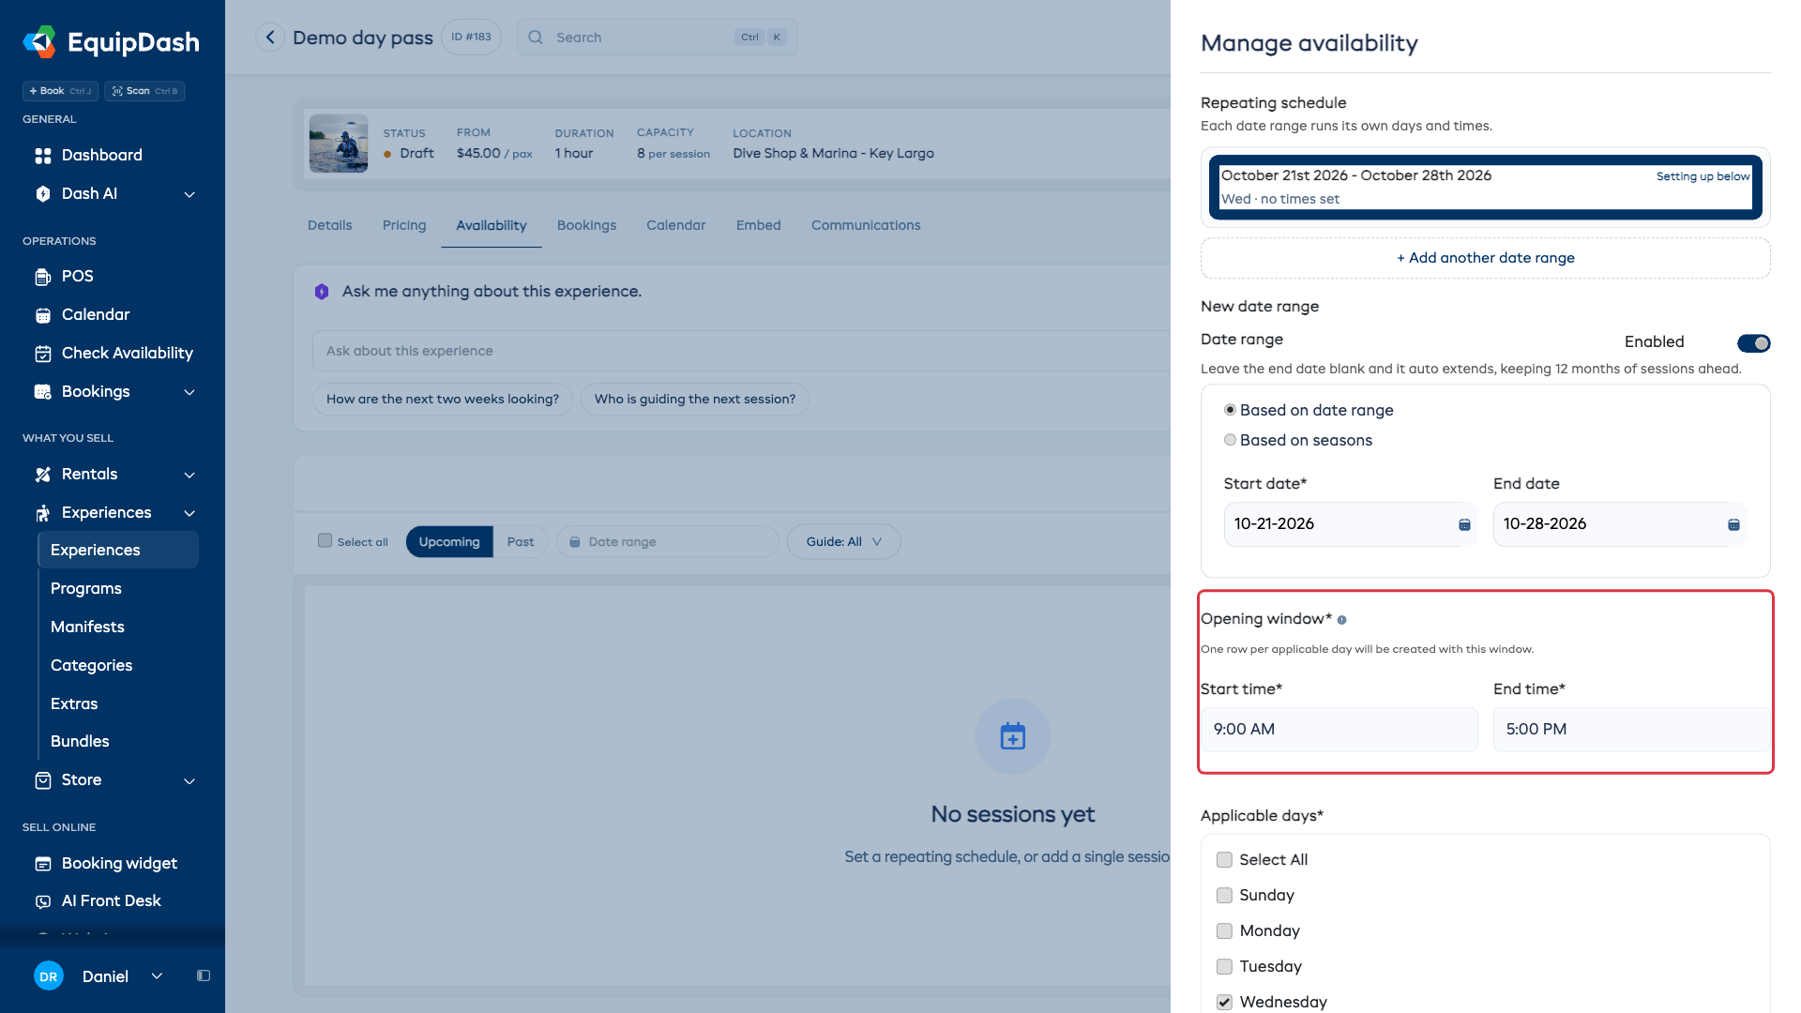Click the Dash AI hexagon icon
Image resolution: width=1801 pixels, height=1013 pixels.
coord(43,194)
